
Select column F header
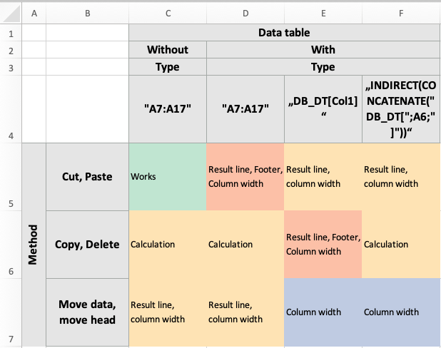point(401,14)
